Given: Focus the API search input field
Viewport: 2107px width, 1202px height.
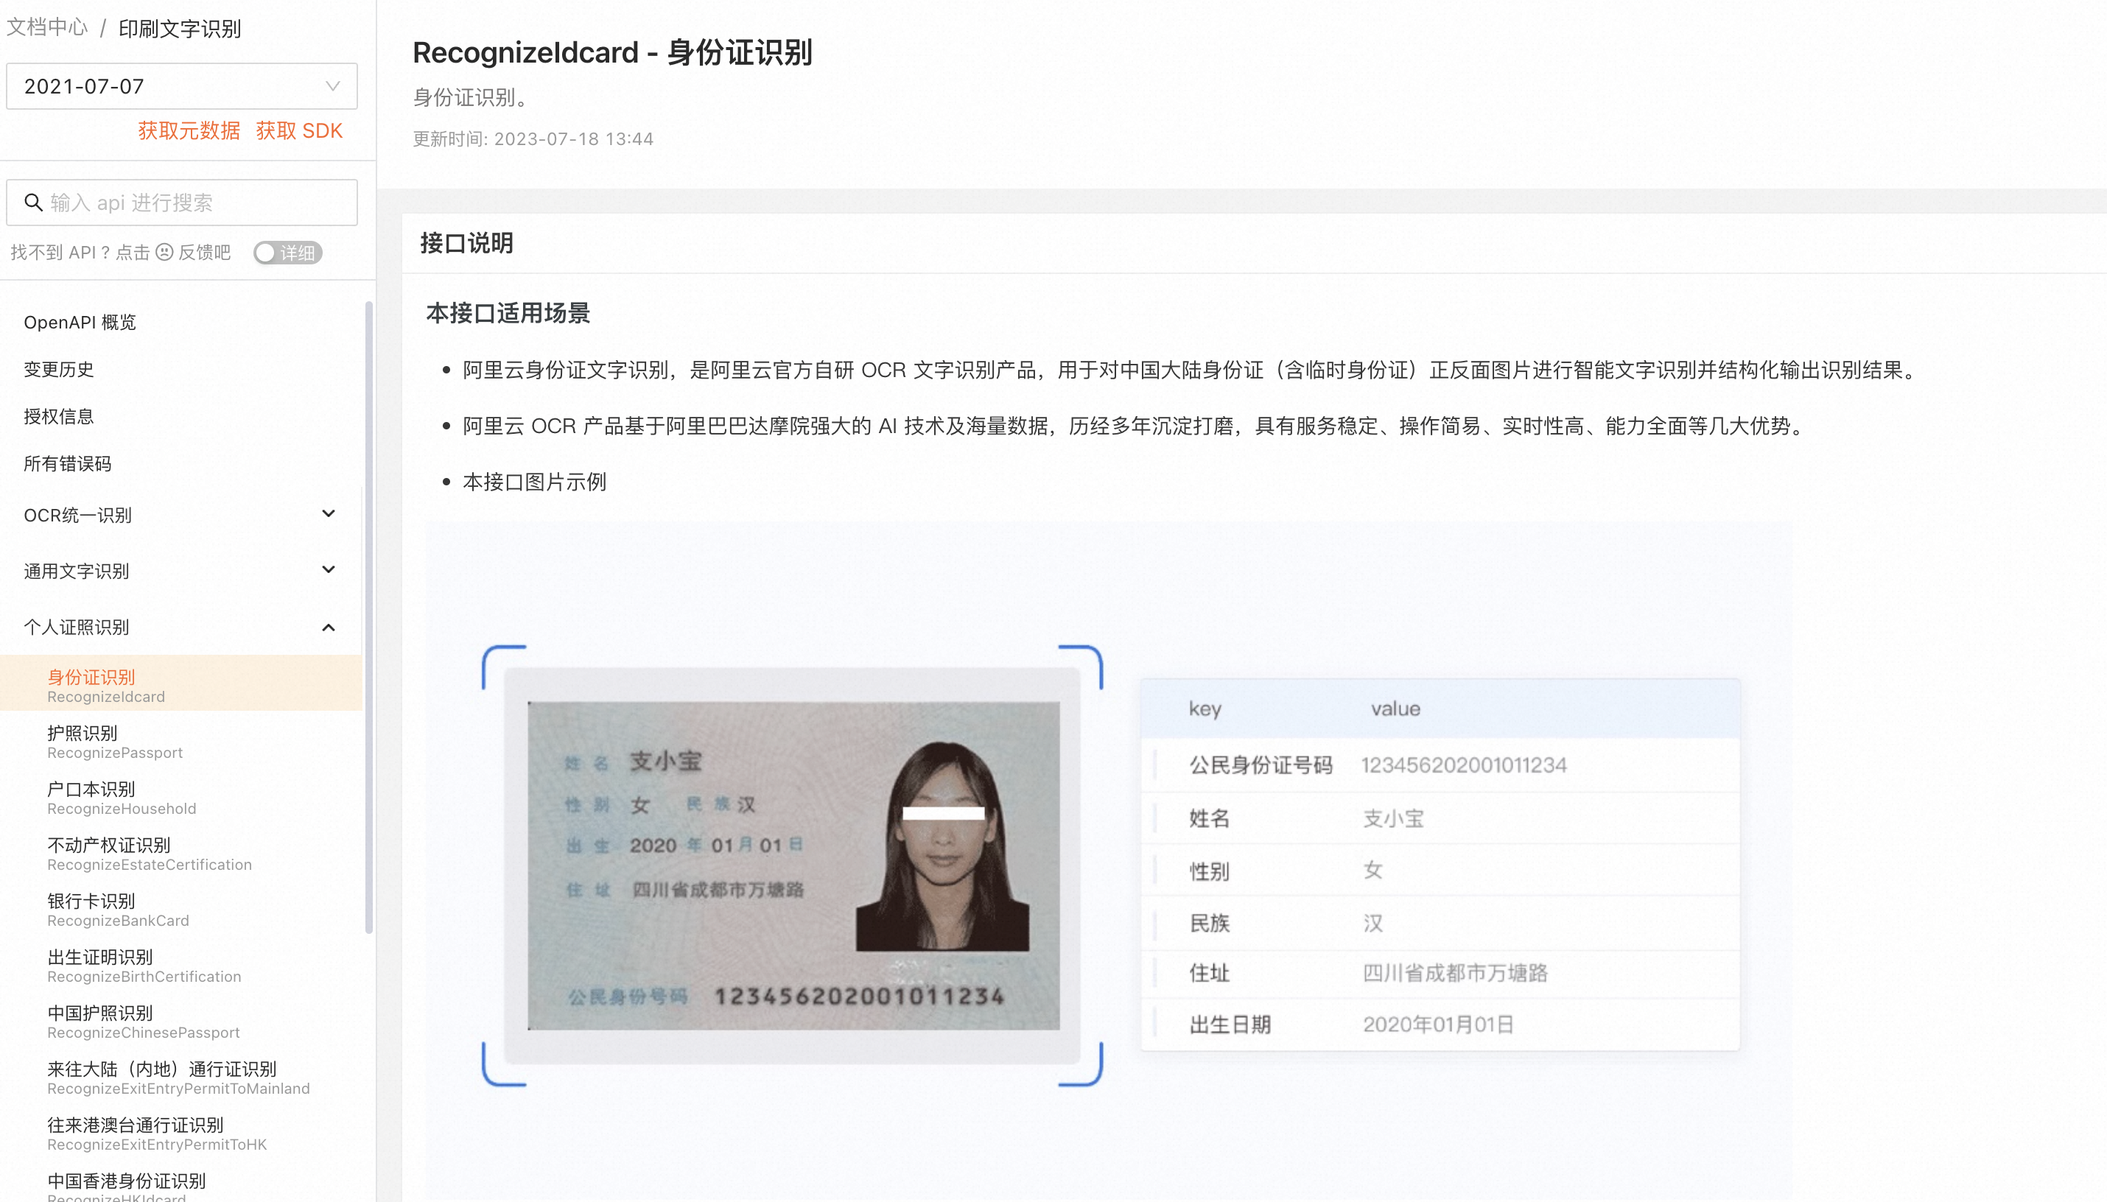Looking at the screenshot, I should coord(182,203).
